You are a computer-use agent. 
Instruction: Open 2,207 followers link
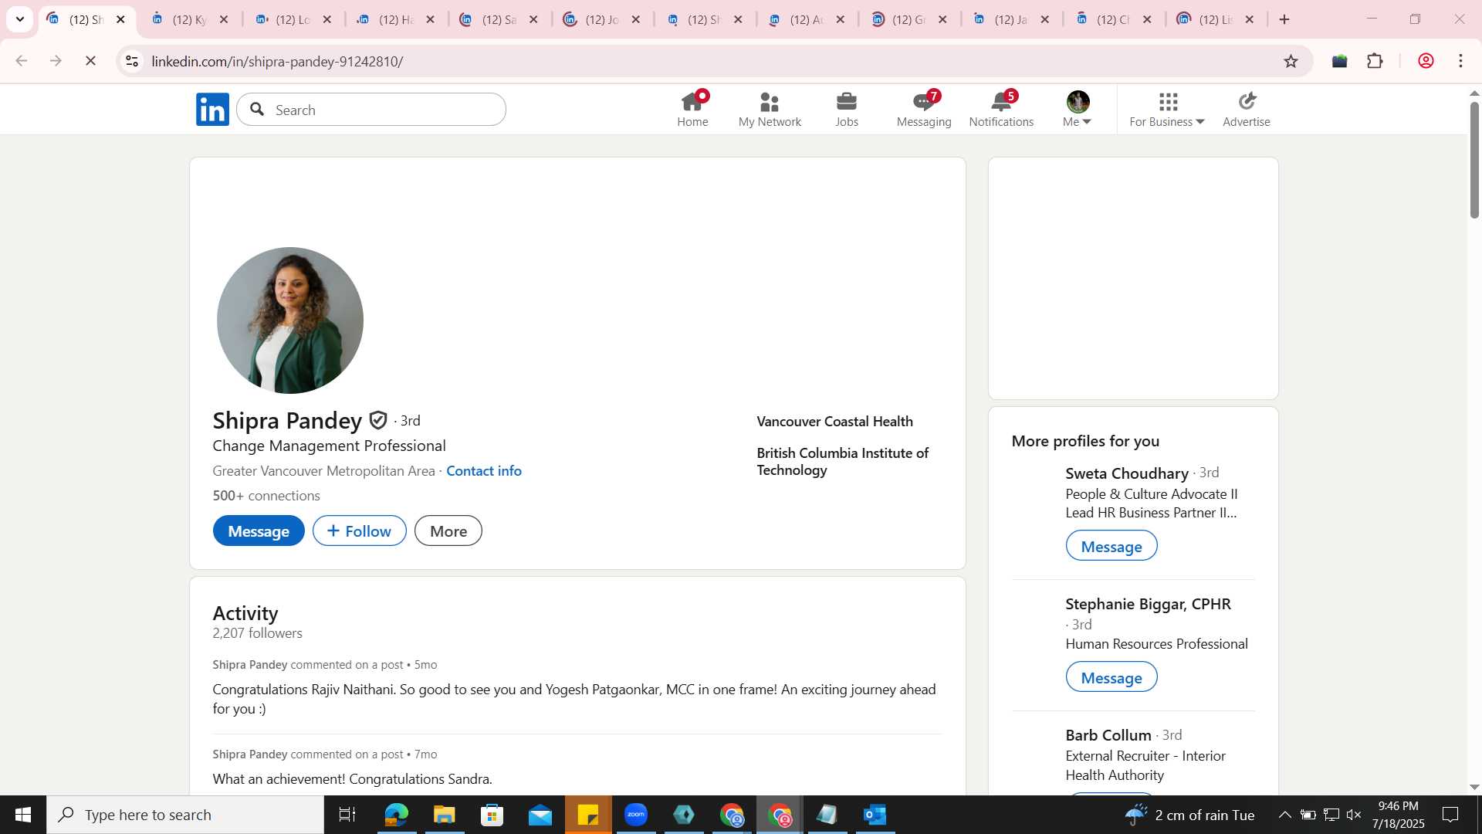[x=258, y=633]
